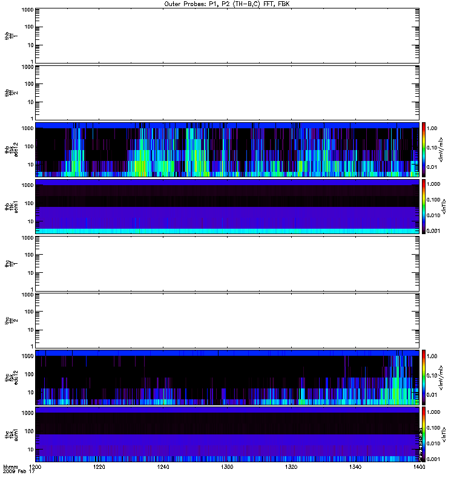This screenshot has height=484, width=454.
Task: Click the 1000 y-axis tick of thb fff 1 panel
Action: (x=27, y=10)
